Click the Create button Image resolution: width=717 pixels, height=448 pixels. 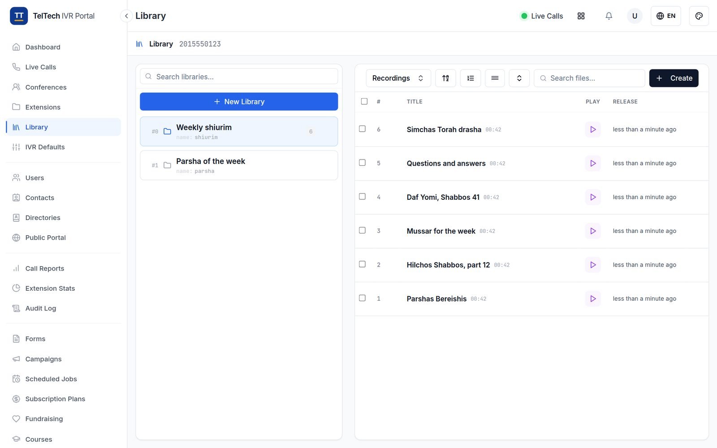coord(674,78)
